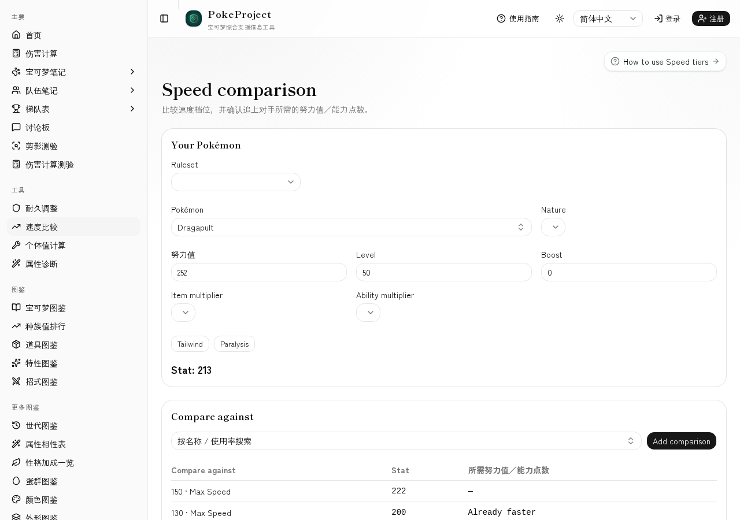
Task: Toggle the Paralysis chip
Action: click(x=234, y=344)
